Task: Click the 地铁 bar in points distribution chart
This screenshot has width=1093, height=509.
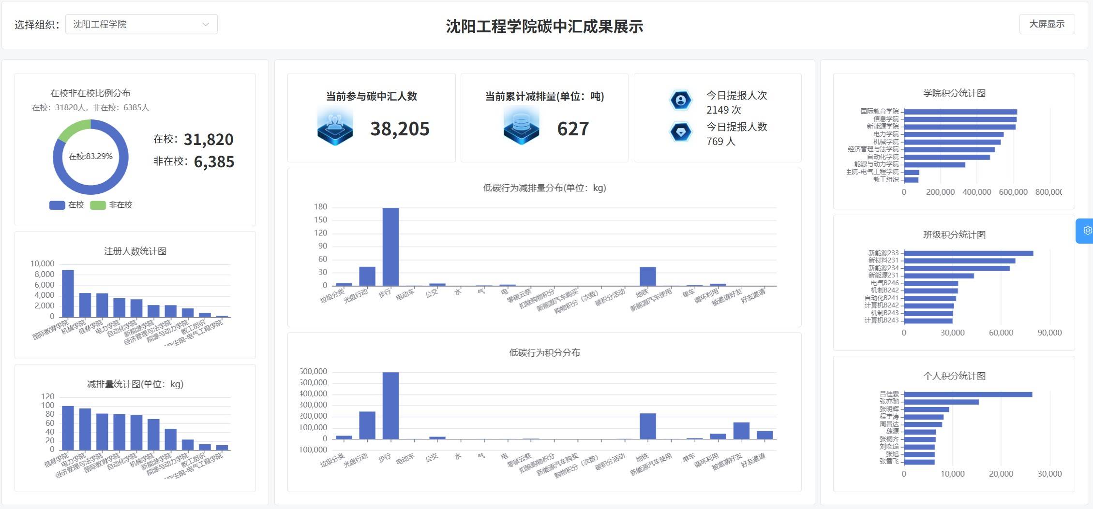Action: click(x=647, y=426)
